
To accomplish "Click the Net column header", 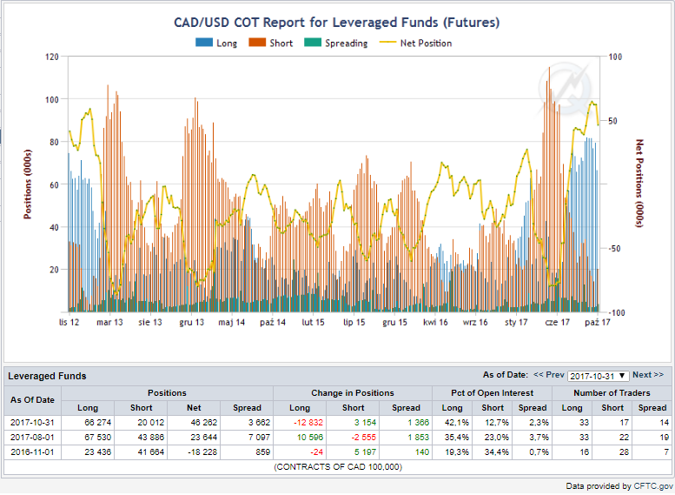I will coord(194,407).
